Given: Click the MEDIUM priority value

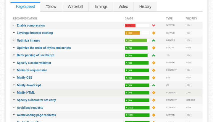Looking at the screenshot, I should [190, 100].
